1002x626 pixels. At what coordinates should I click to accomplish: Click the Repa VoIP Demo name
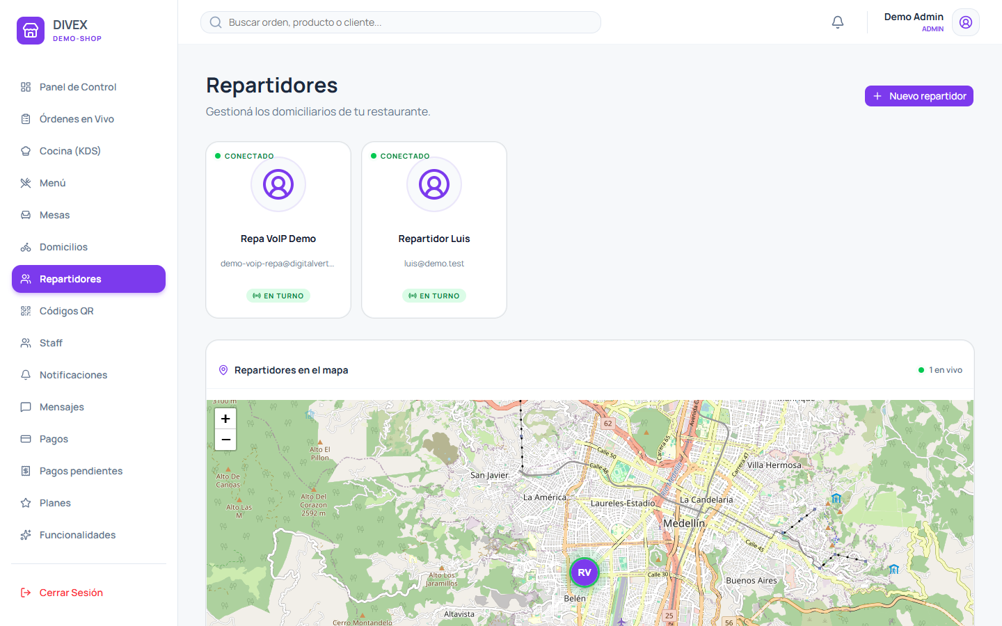278,239
